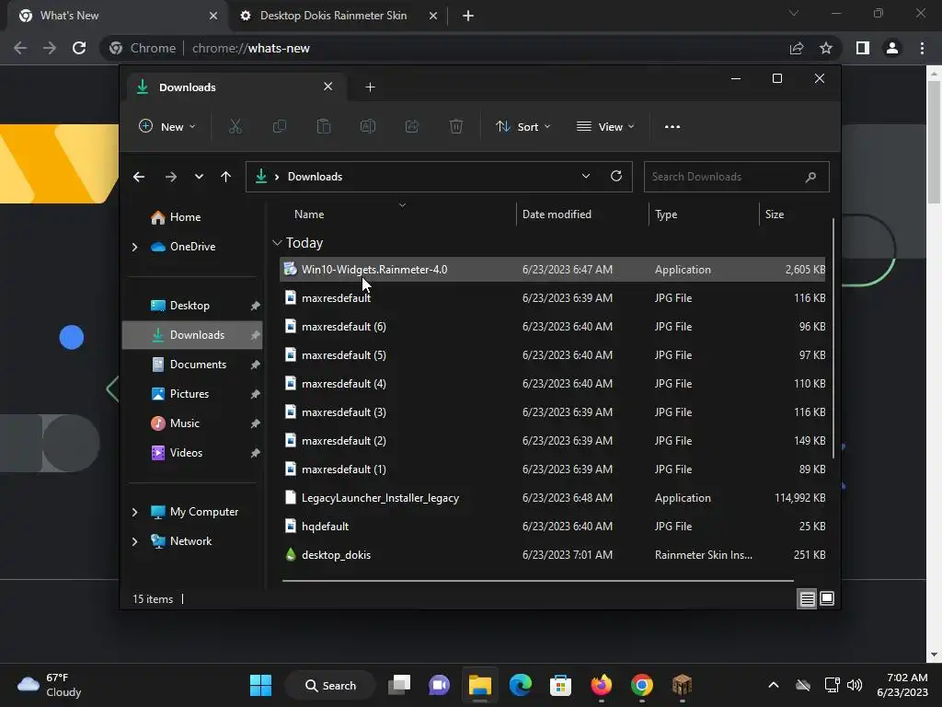The width and height of the screenshot is (942, 707).
Task: Click the search magnifier in Search Downloads
Action: (810, 177)
